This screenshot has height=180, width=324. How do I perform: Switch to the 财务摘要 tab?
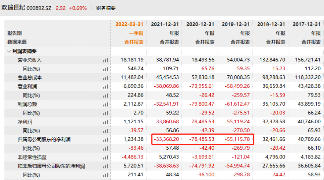click(106, 8)
